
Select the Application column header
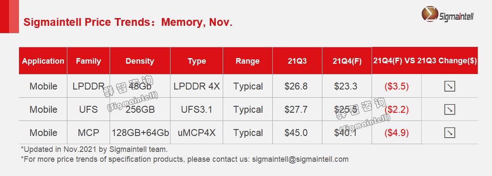[x=43, y=61]
